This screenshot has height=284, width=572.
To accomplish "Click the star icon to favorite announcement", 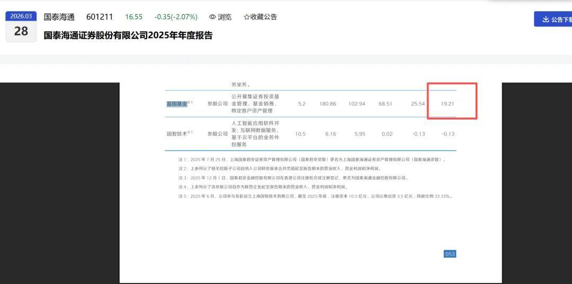I will click(246, 17).
